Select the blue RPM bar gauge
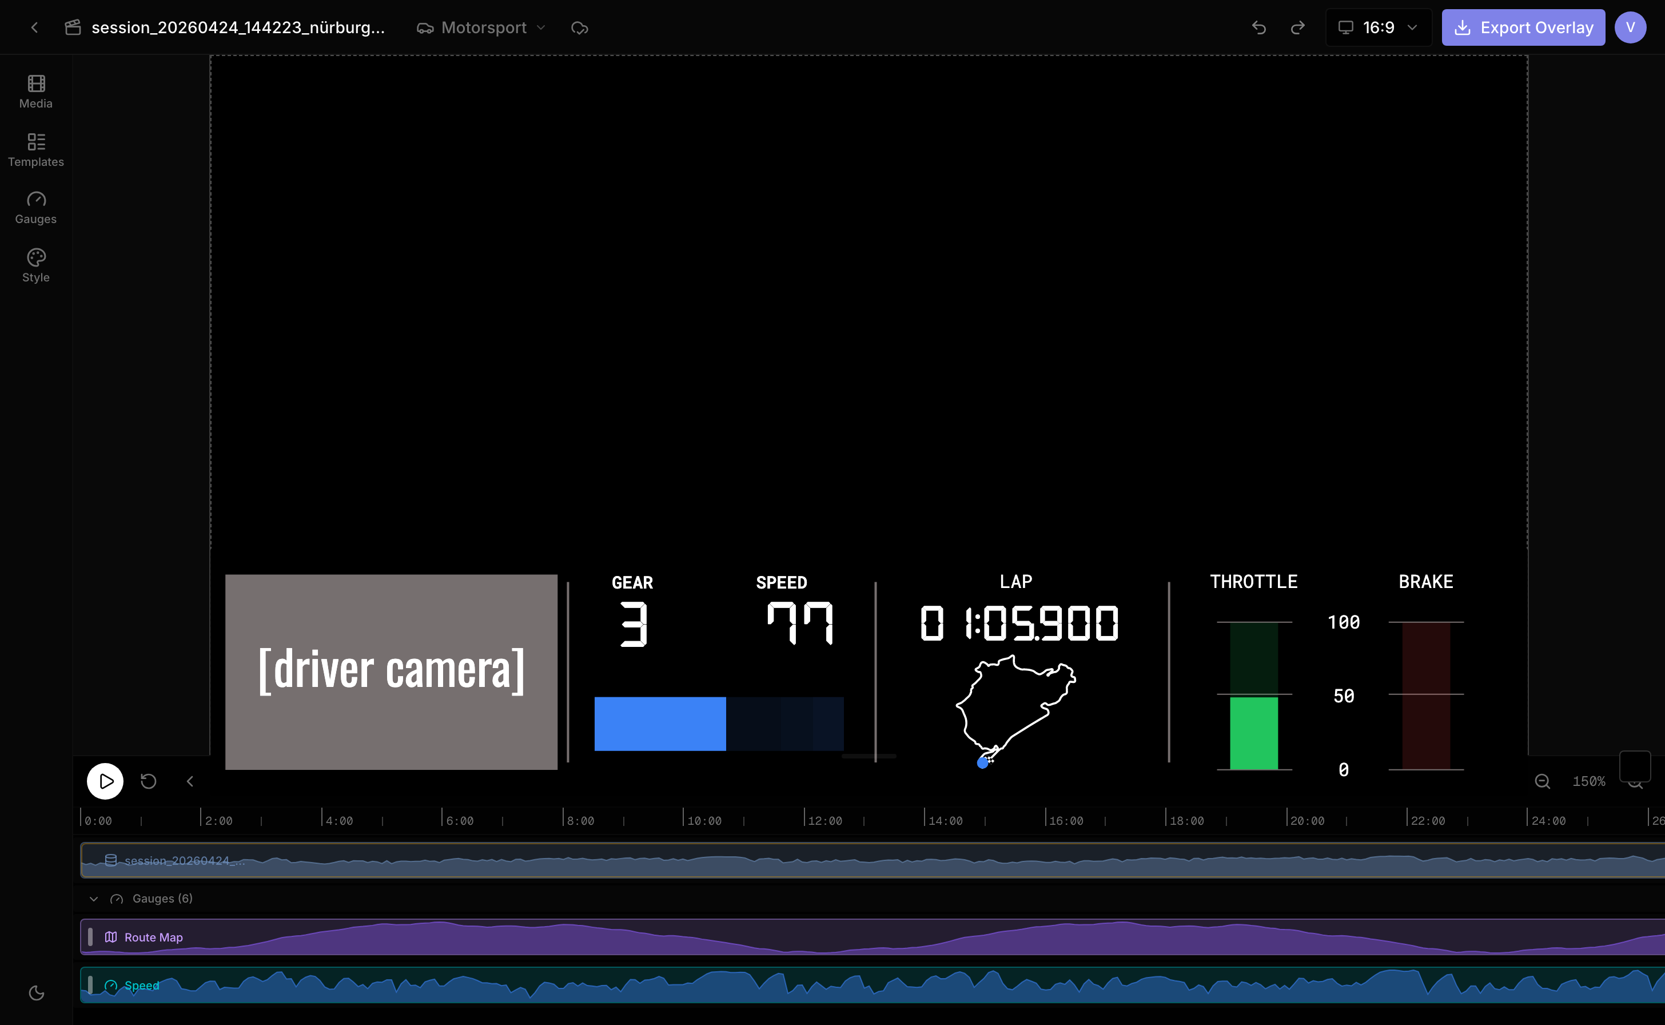1665x1025 pixels. (719, 724)
